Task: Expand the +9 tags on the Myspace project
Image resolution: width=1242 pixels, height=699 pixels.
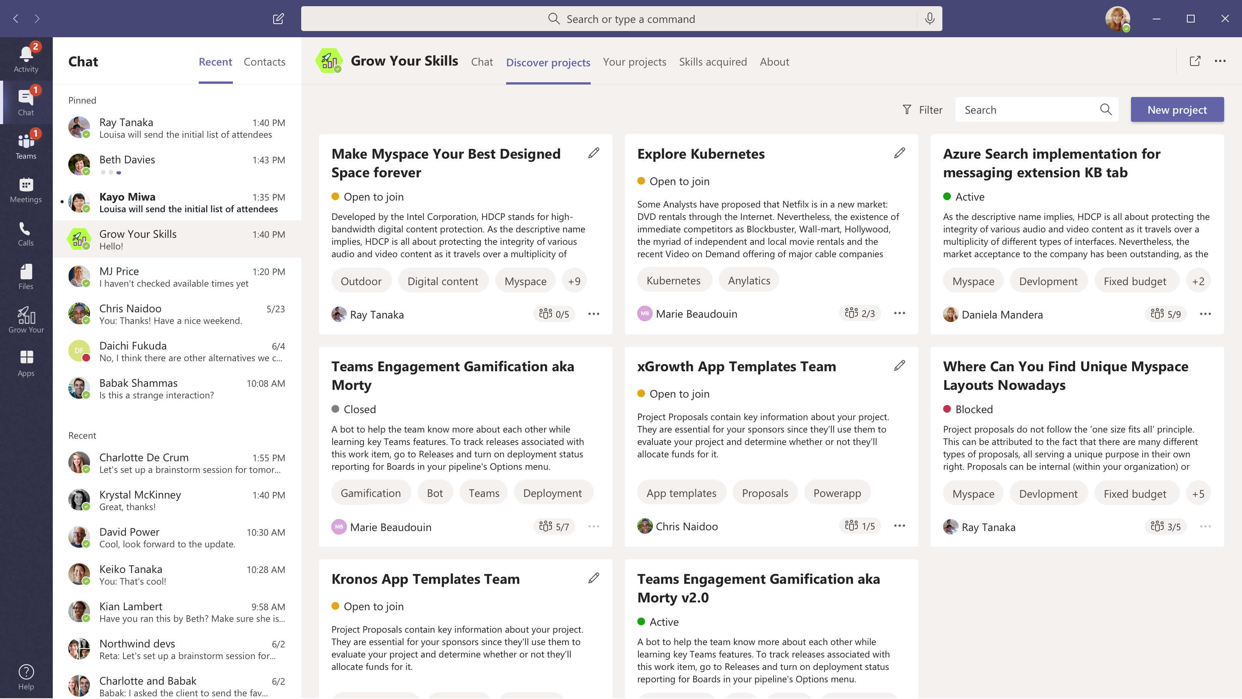Action: pos(574,281)
